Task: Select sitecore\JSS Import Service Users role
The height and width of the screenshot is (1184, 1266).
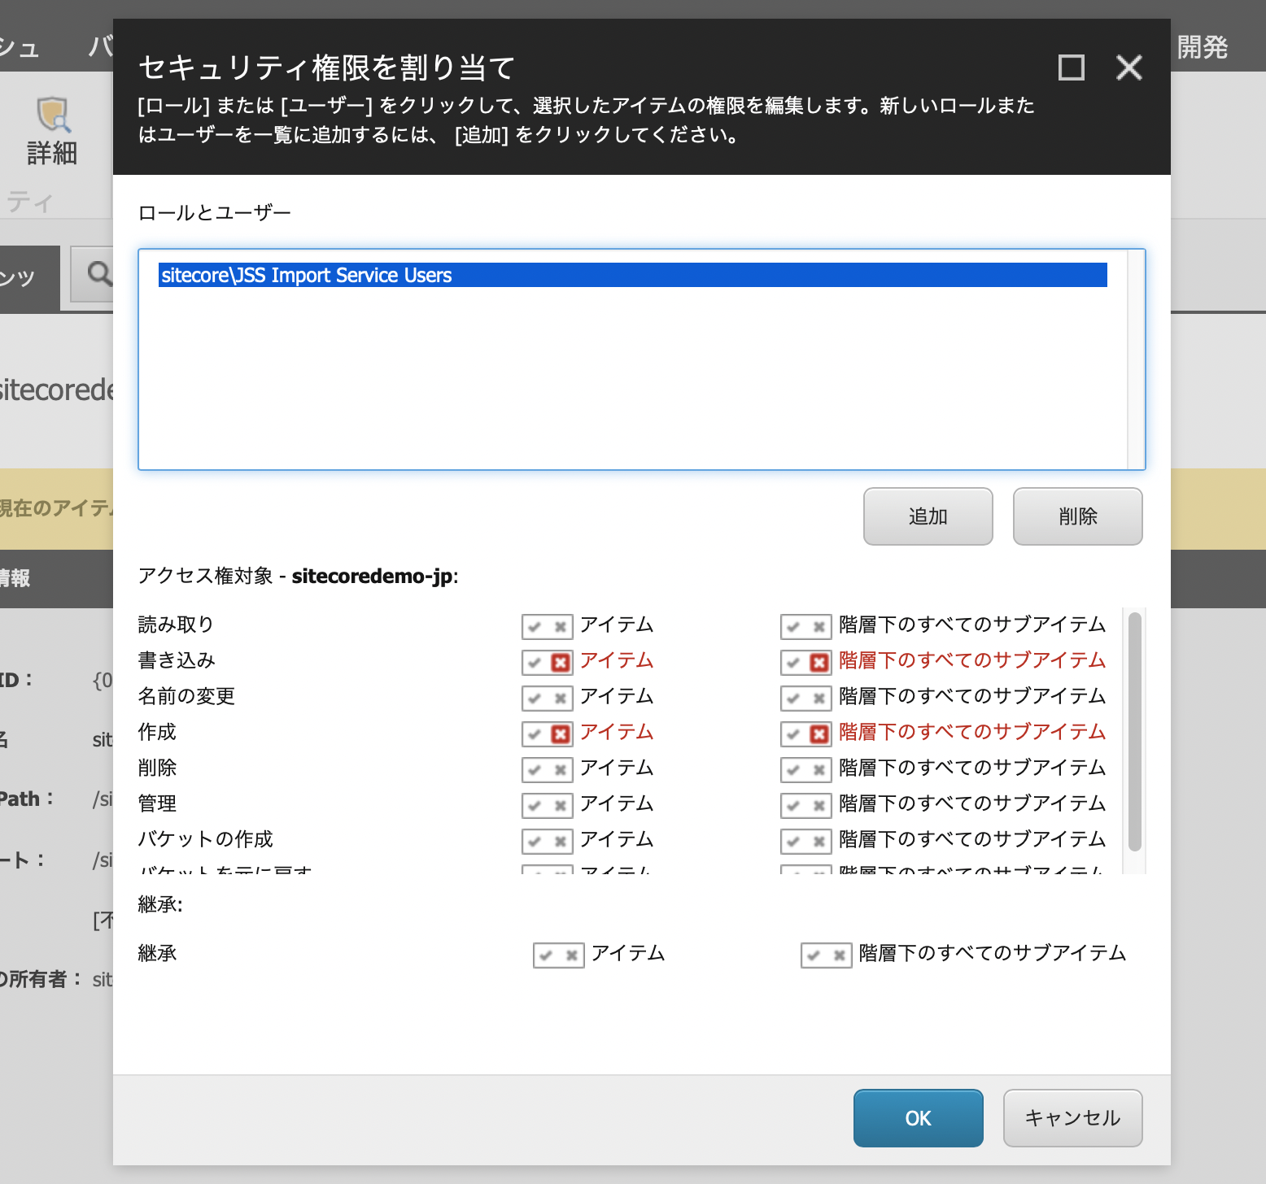Action: [633, 275]
